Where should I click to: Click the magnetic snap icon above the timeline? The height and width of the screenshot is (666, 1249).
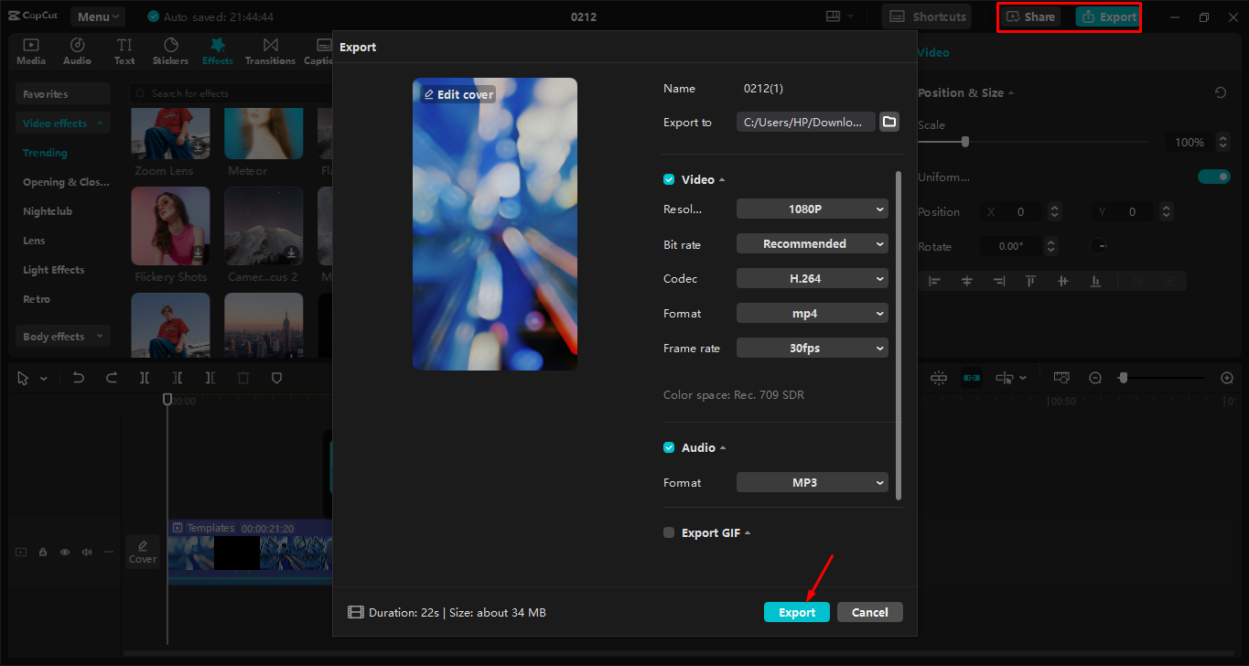pyautogui.click(x=938, y=377)
